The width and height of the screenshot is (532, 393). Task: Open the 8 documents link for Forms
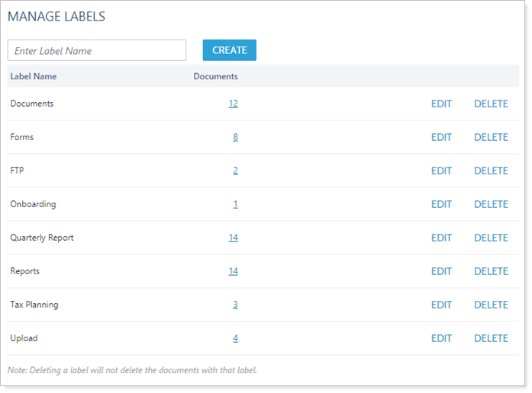[236, 137]
